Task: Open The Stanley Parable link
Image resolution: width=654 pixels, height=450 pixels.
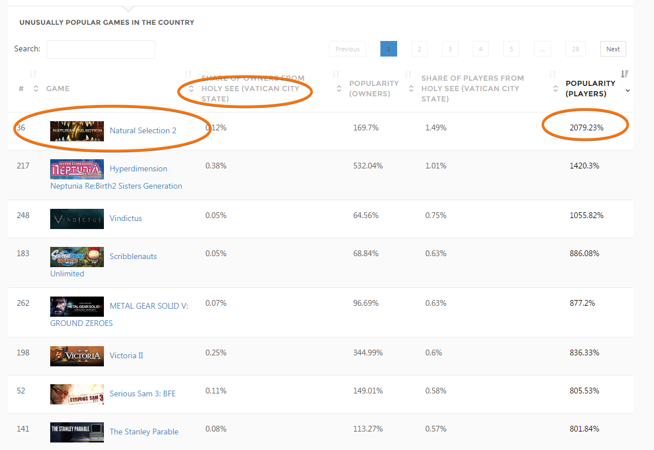Action: click(144, 432)
